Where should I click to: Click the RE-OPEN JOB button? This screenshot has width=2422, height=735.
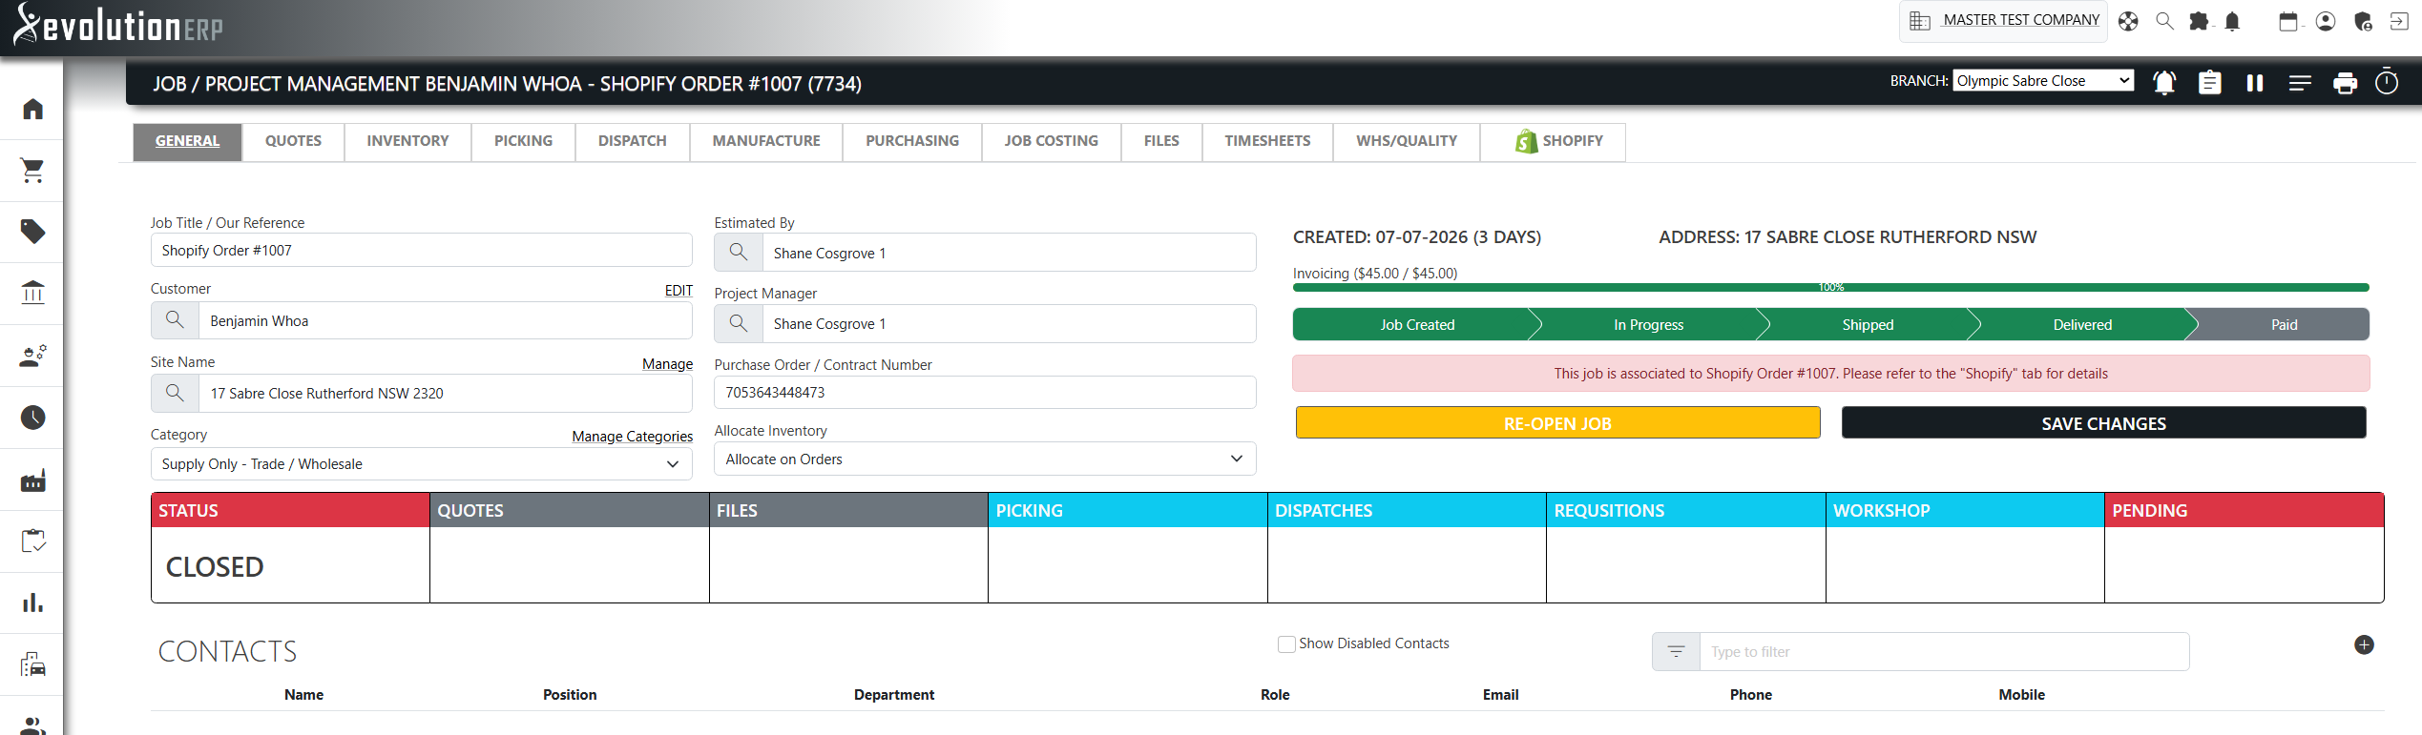tap(1557, 423)
